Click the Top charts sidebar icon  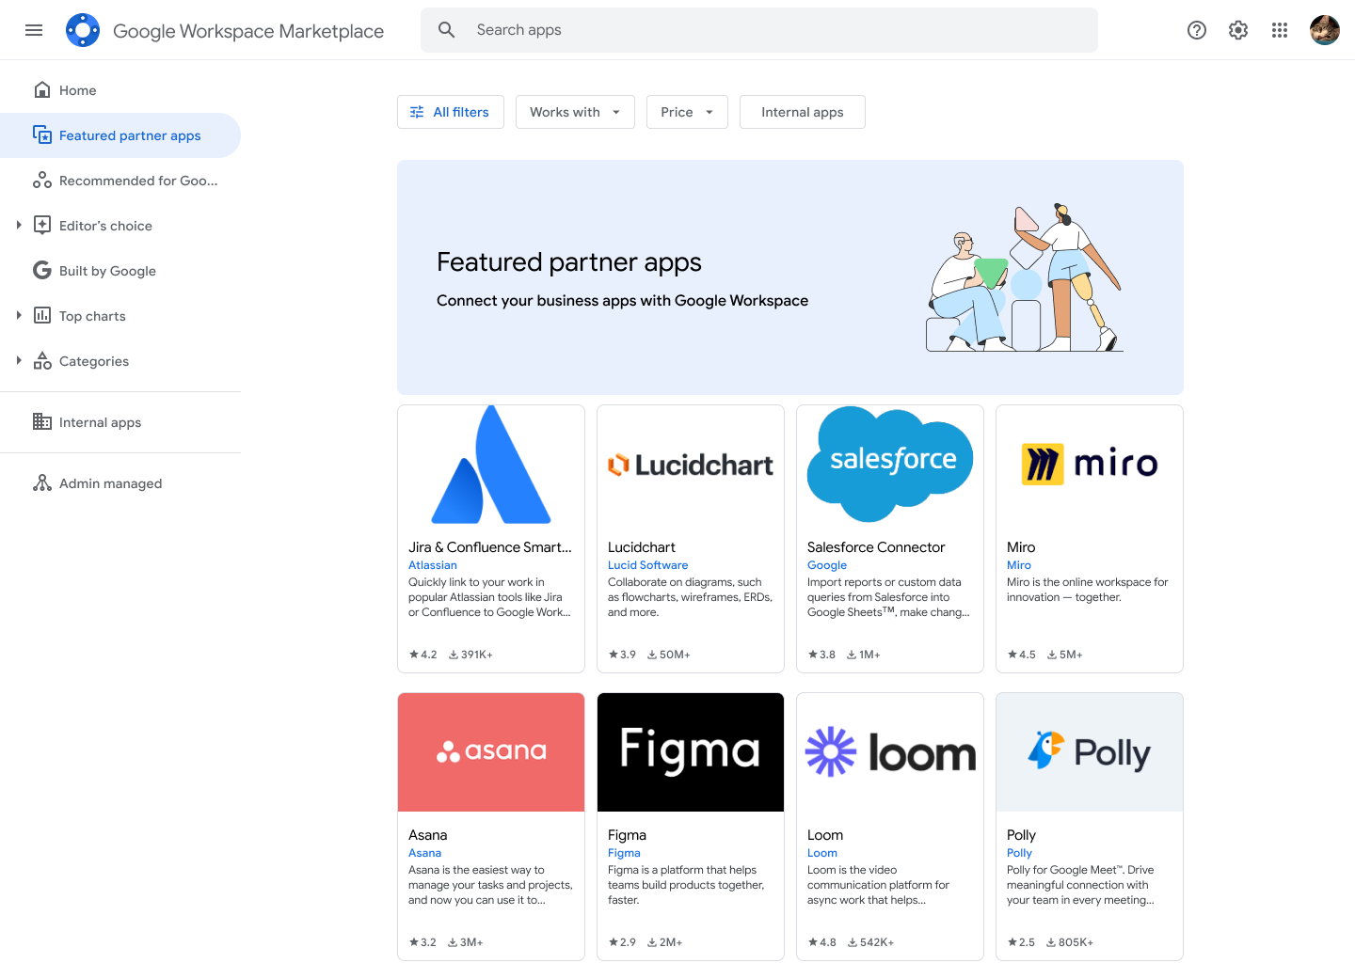42,316
